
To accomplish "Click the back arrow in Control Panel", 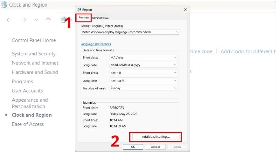I will coord(9,20).
